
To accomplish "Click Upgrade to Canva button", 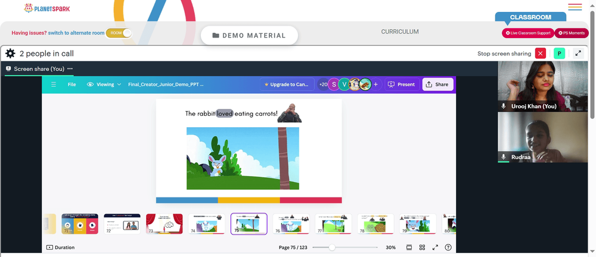I will coord(287,84).
